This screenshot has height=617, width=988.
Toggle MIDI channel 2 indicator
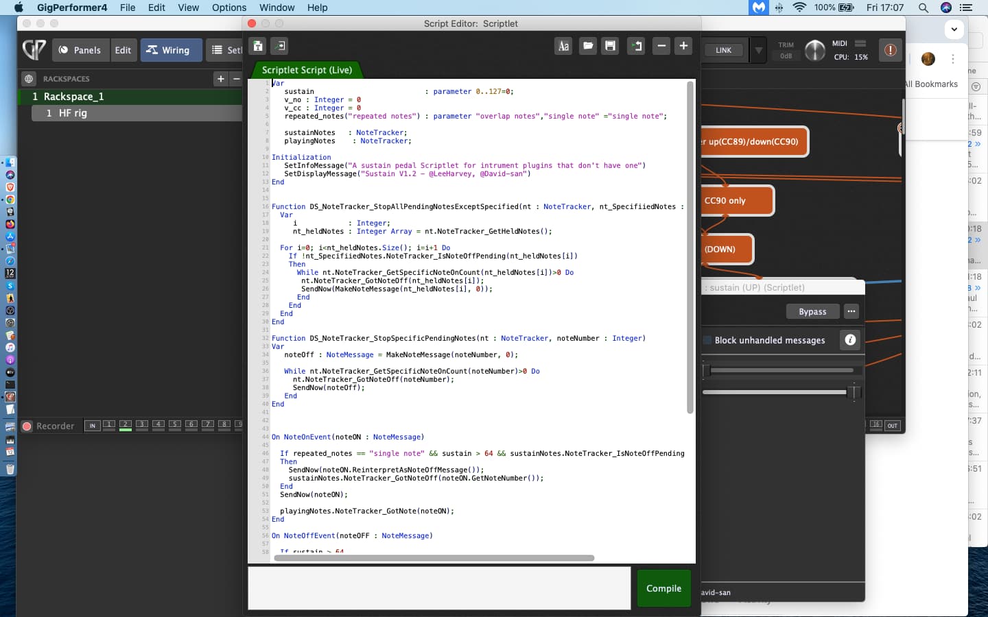pyautogui.click(x=126, y=425)
